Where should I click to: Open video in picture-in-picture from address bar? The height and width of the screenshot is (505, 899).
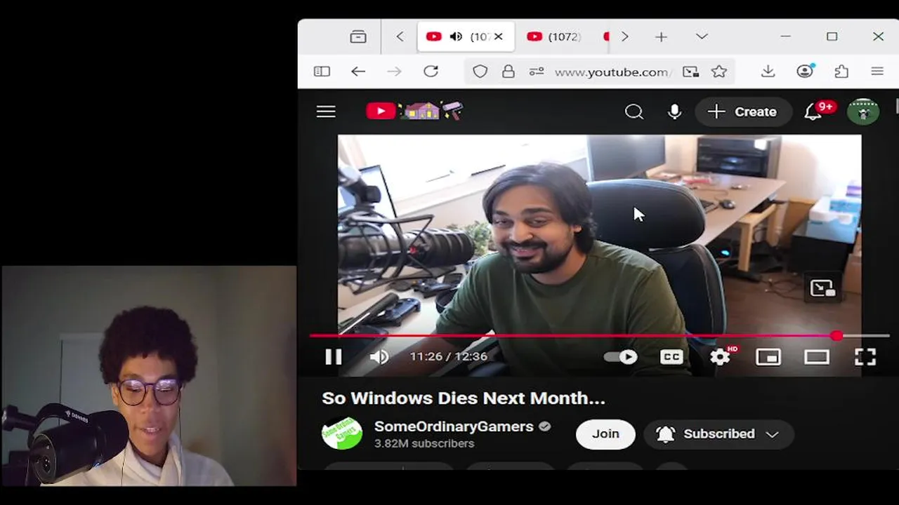[690, 72]
